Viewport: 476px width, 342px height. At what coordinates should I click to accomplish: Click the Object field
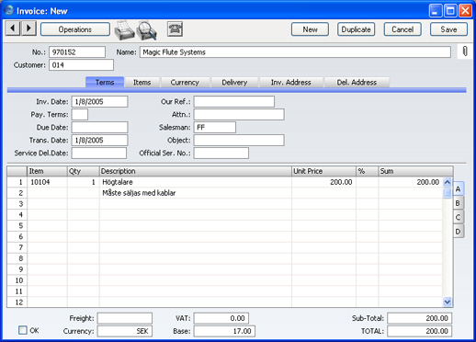coord(239,140)
